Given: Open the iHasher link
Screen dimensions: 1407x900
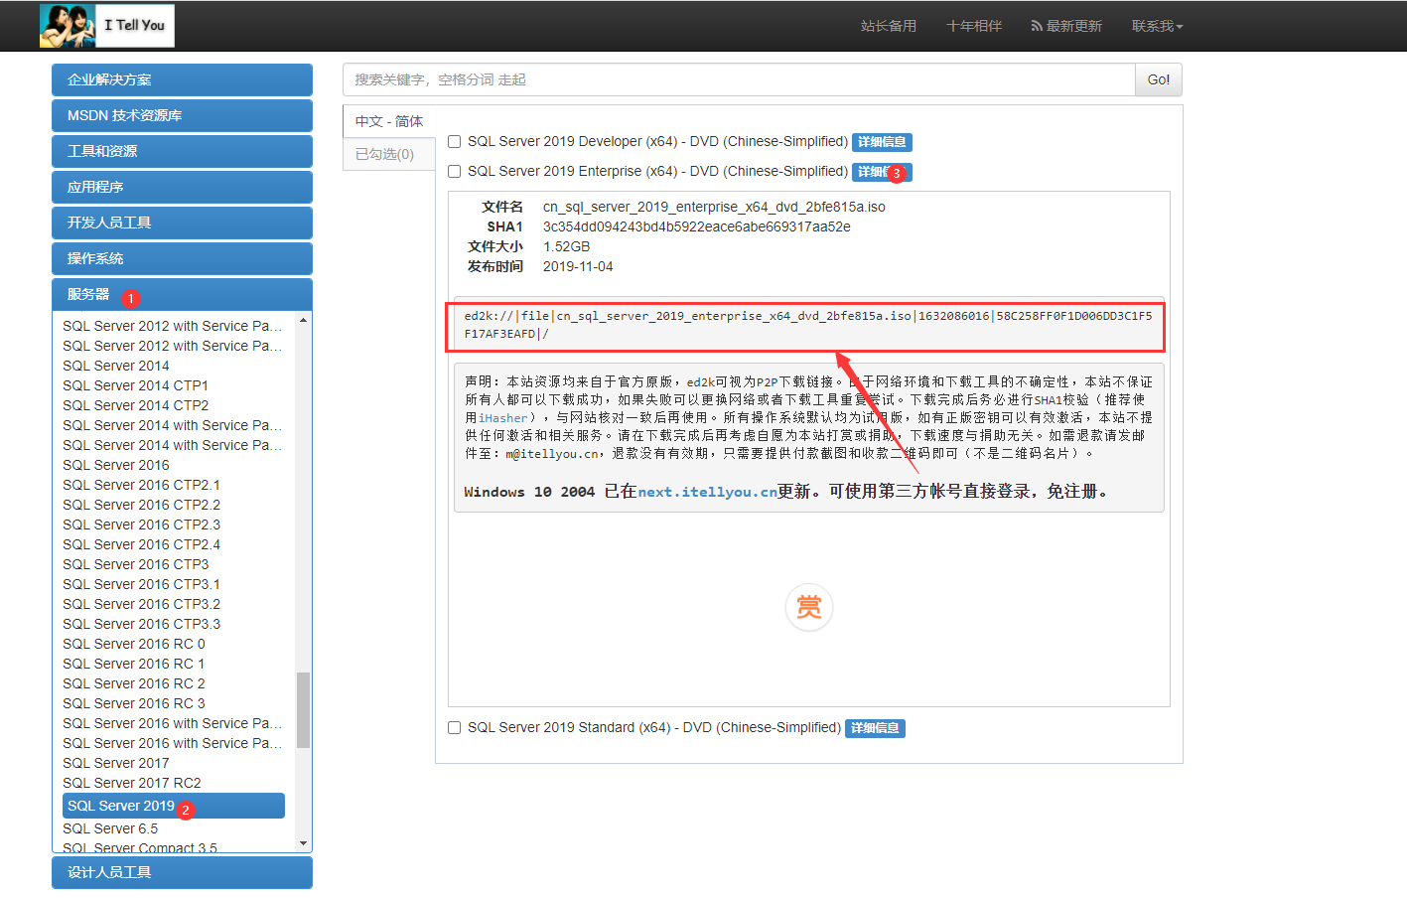Looking at the screenshot, I should pos(503,418).
